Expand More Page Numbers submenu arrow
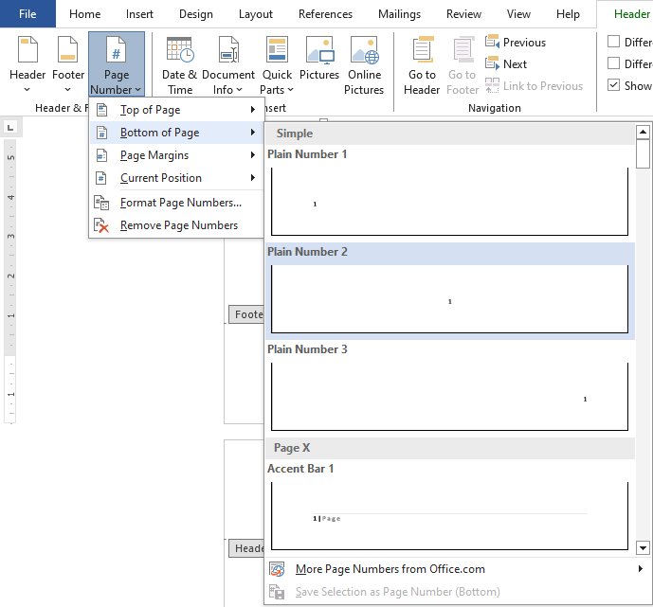The width and height of the screenshot is (653, 607). (x=641, y=569)
